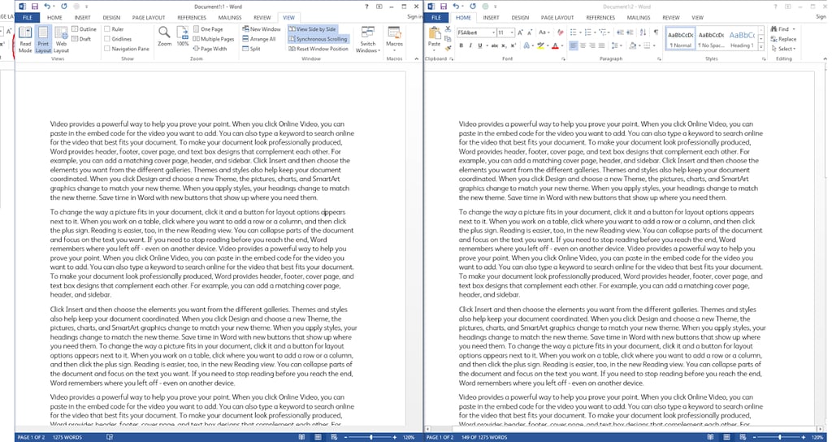Apply Italic in the right window
This screenshot has height=442, width=832.
470,46
